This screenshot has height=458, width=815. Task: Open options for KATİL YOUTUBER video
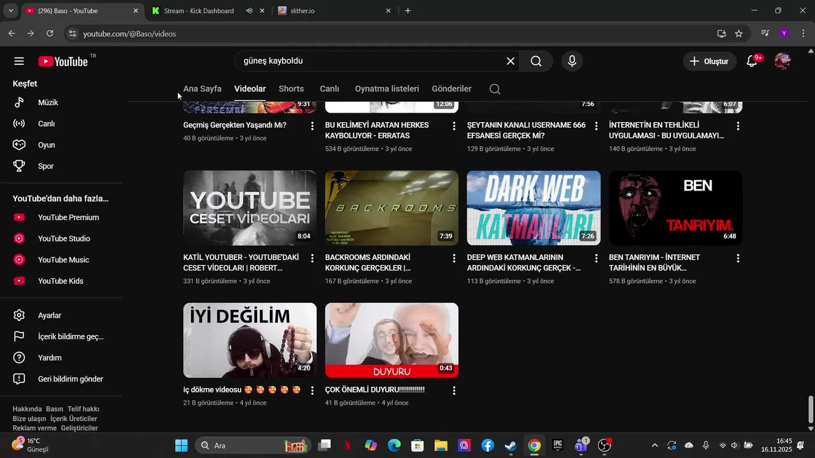312,258
